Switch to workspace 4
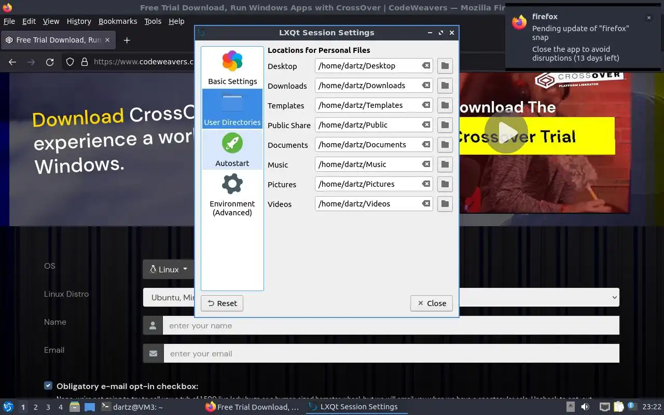 (60, 407)
